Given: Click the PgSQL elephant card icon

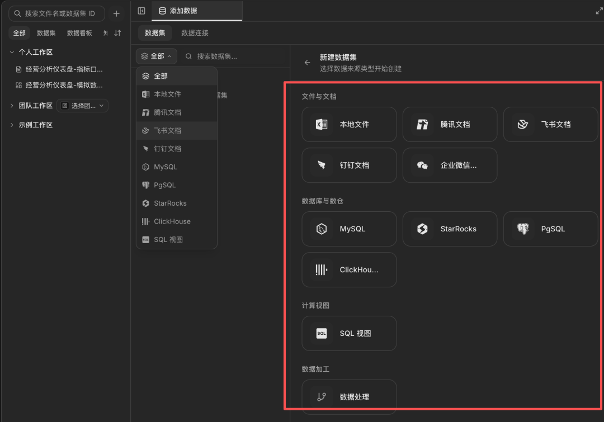Looking at the screenshot, I should coord(523,229).
